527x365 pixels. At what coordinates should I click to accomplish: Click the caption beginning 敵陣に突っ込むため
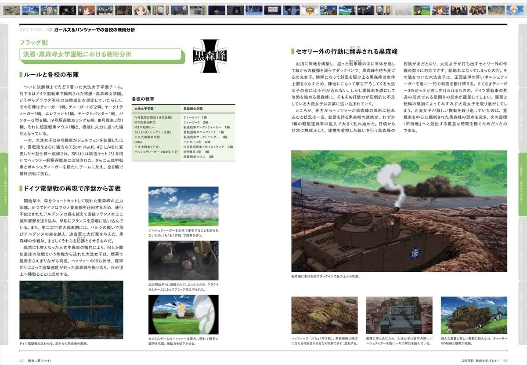[x=399, y=340]
